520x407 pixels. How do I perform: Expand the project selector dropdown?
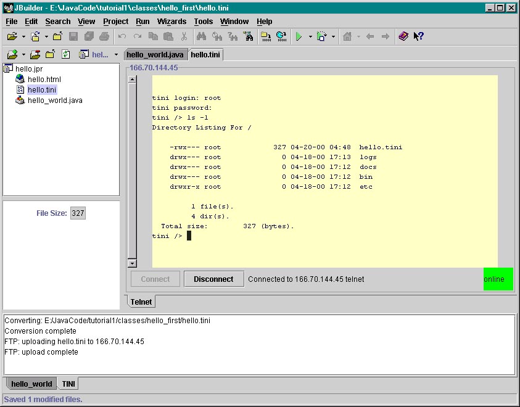[x=116, y=54]
